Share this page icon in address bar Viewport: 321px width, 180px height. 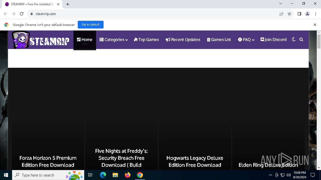click(x=281, y=14)
